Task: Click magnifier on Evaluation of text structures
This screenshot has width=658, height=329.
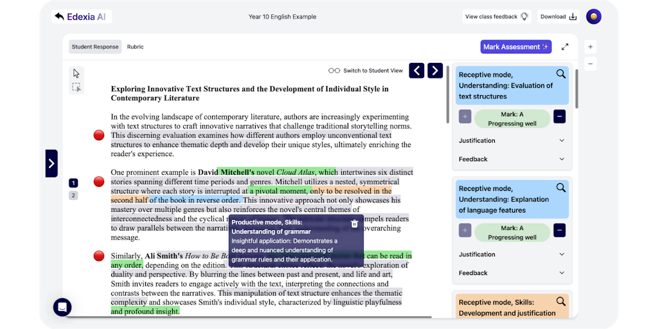Action: (x=561, y=75)
